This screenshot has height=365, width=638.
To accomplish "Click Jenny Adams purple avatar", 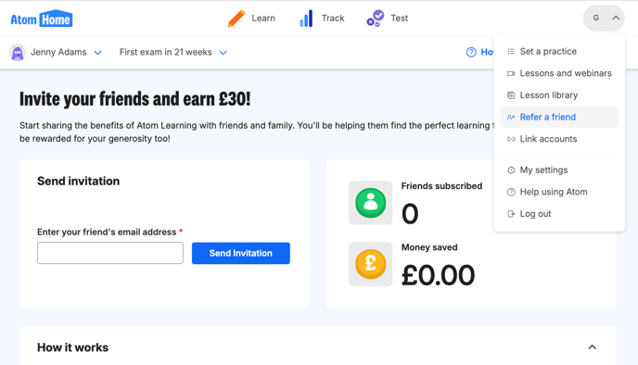I will [18, 53].
